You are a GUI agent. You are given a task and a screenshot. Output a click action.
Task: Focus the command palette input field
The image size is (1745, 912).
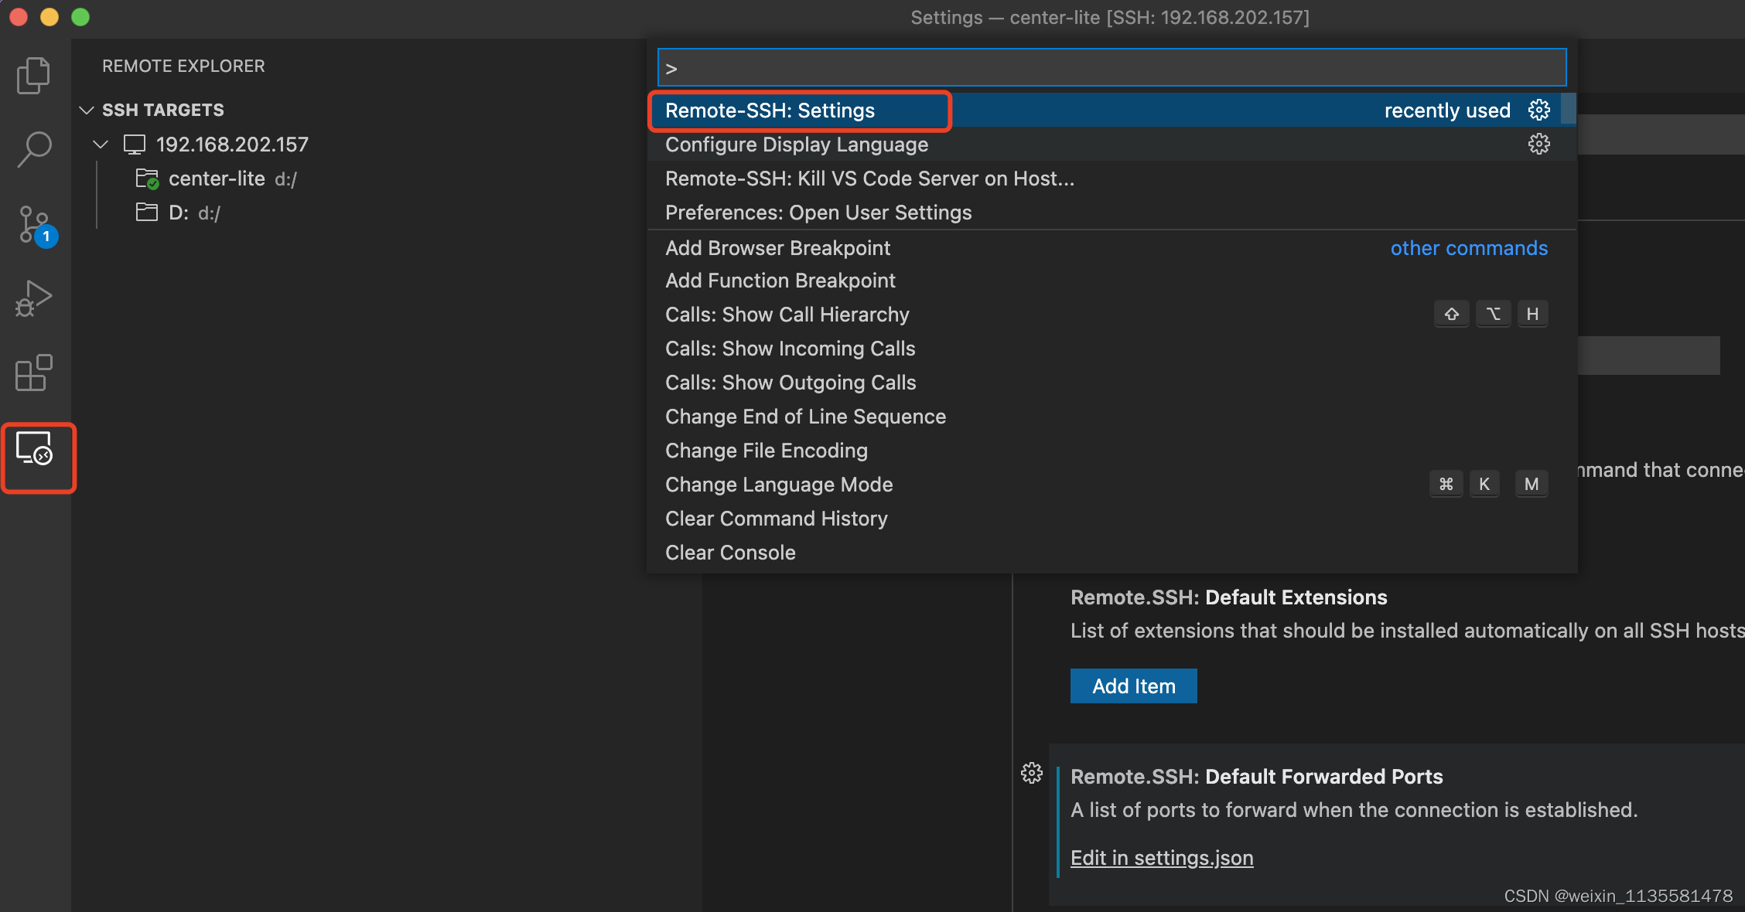coord(1111,68)
